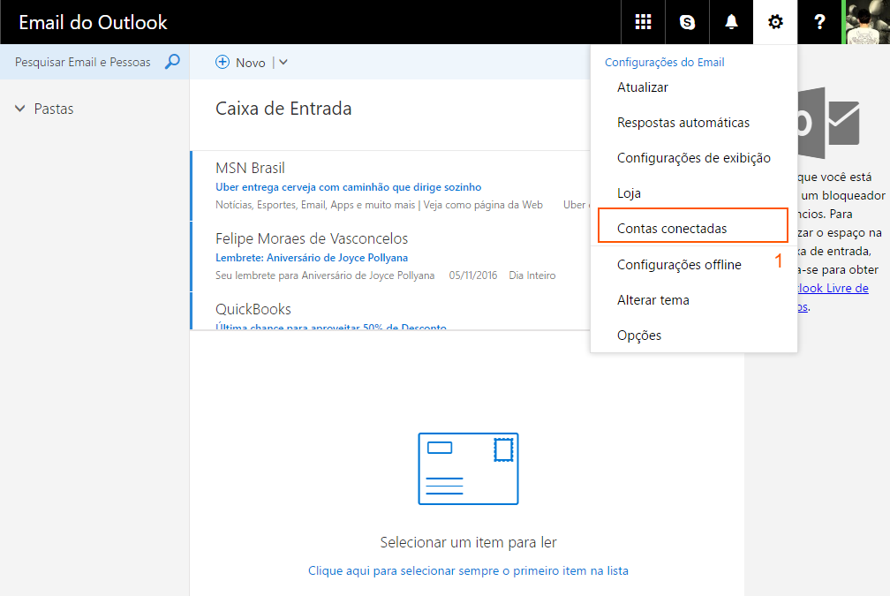Viewport: 890px width, 596px height.
Task: Open Skype from the top bar
Action: pyautogui.click(x=687, y=22)
